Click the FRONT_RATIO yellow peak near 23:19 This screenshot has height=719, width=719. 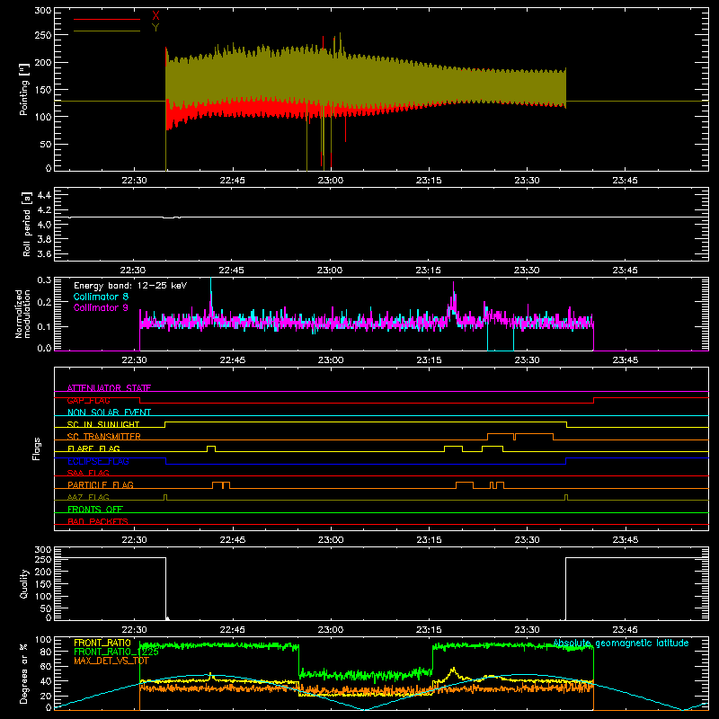[x=454, y=670]
